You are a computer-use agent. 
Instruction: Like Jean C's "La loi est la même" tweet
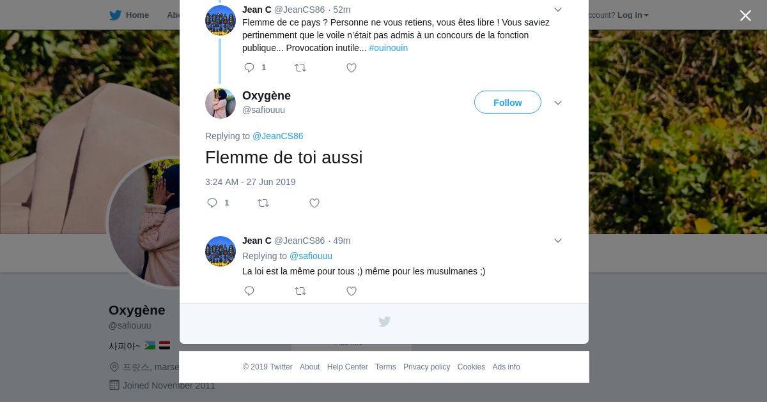(352, 291)
